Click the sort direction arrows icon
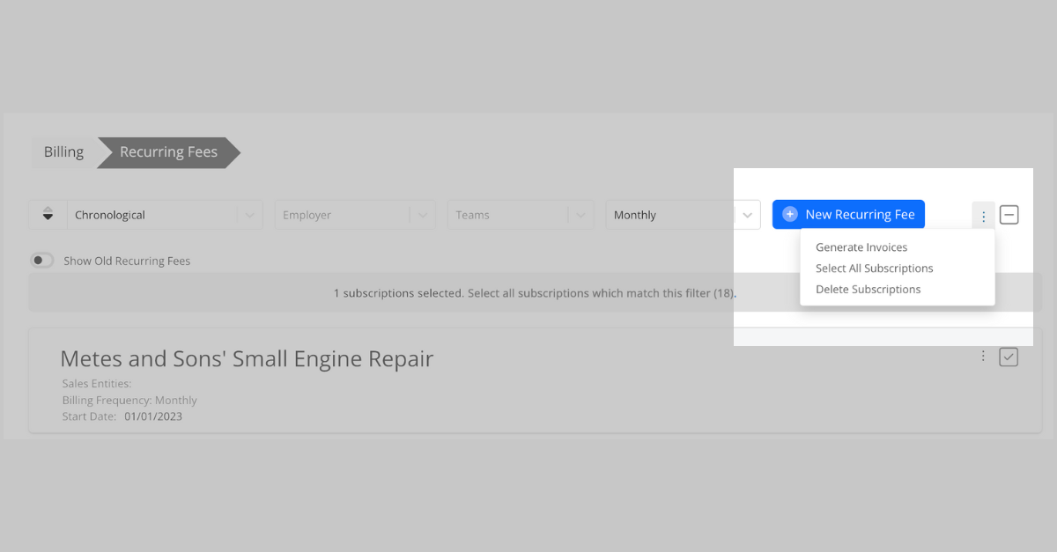 tap(48, 214)
